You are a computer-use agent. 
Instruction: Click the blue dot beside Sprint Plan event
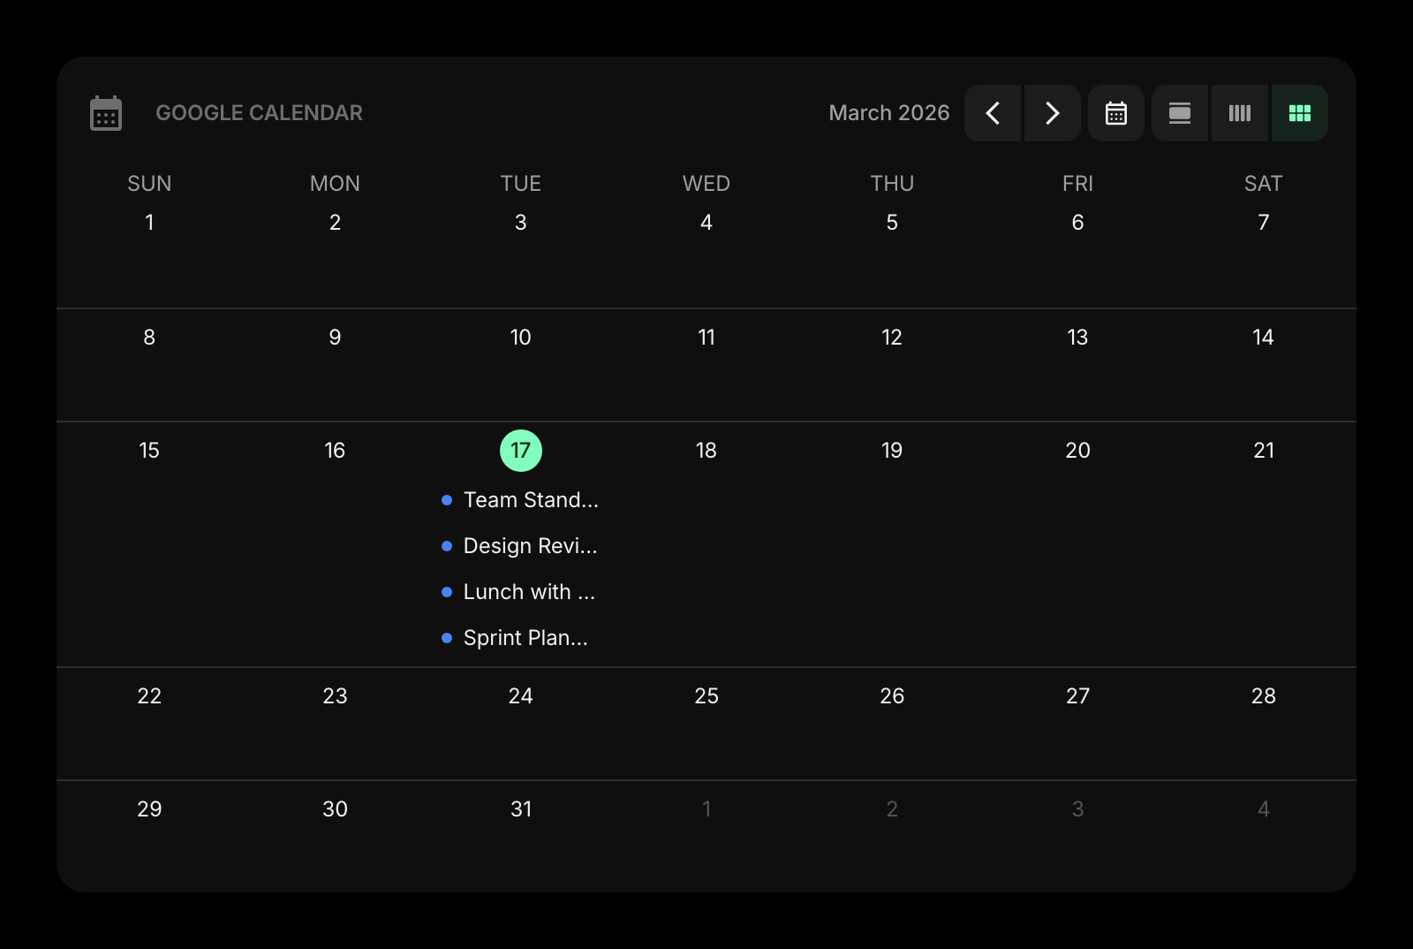tap(446, 637)
